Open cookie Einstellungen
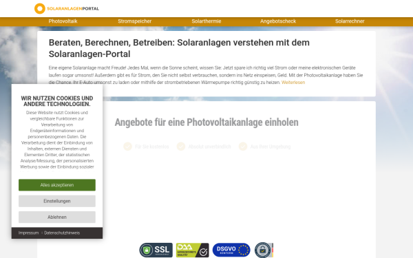 pyautogui.click(x=57, y=201)
